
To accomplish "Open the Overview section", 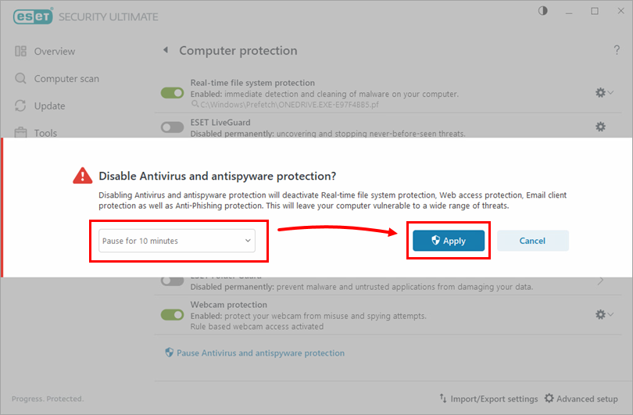I will coord(54,52).
